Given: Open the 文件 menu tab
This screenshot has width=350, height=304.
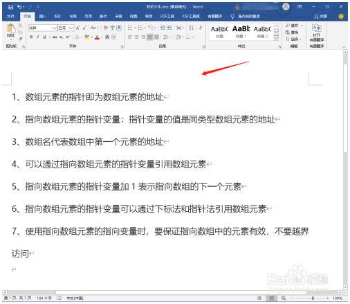Looking at the screenshot, I should coord(10,17).
